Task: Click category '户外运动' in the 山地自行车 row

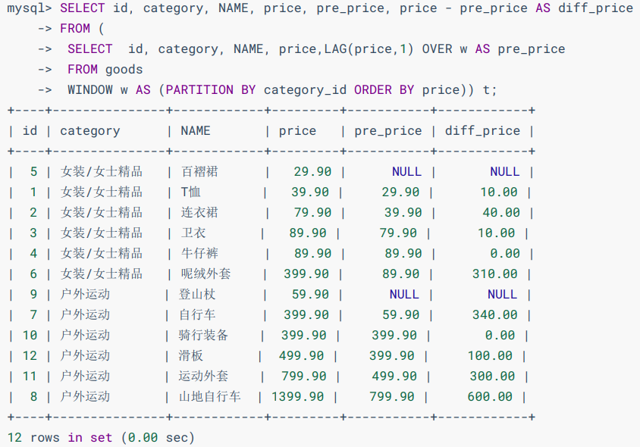Action: 85,396
